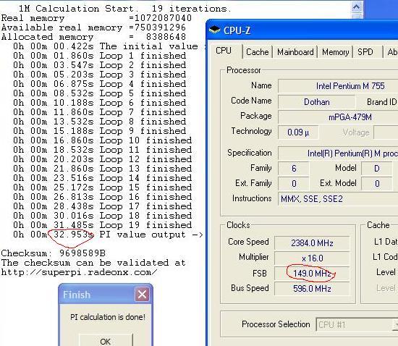This screenshot has height=346, width=398.
Task: Click the Loop 15 finished line
Action: coord(103,187)
